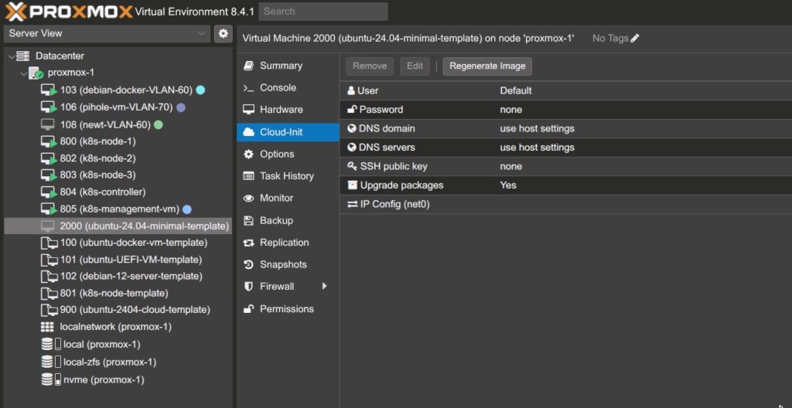Expand the Firewall submenu arrow
The width and height of the screenshot is (792, 408).
click(x=324, y=287)
